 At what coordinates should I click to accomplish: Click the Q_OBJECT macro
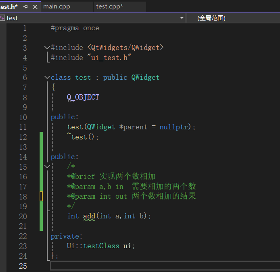point(83,98)
